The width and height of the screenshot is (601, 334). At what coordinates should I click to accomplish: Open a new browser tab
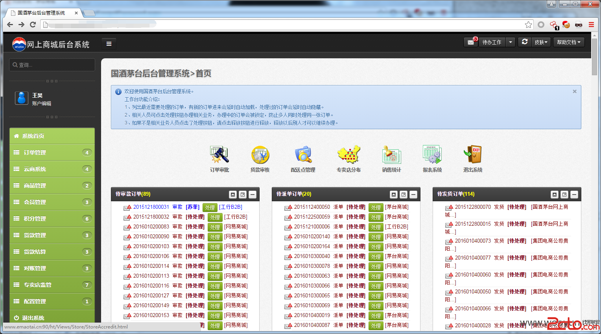89,13
